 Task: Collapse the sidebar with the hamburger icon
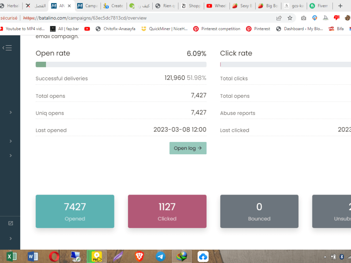point(7,47)
